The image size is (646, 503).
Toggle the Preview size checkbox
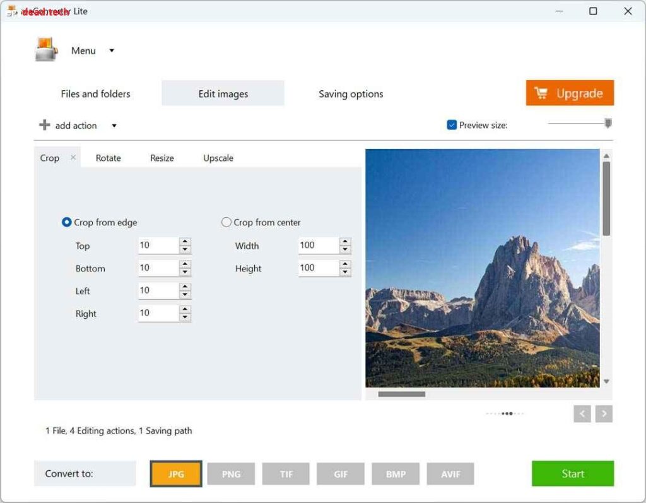(452, 124)
